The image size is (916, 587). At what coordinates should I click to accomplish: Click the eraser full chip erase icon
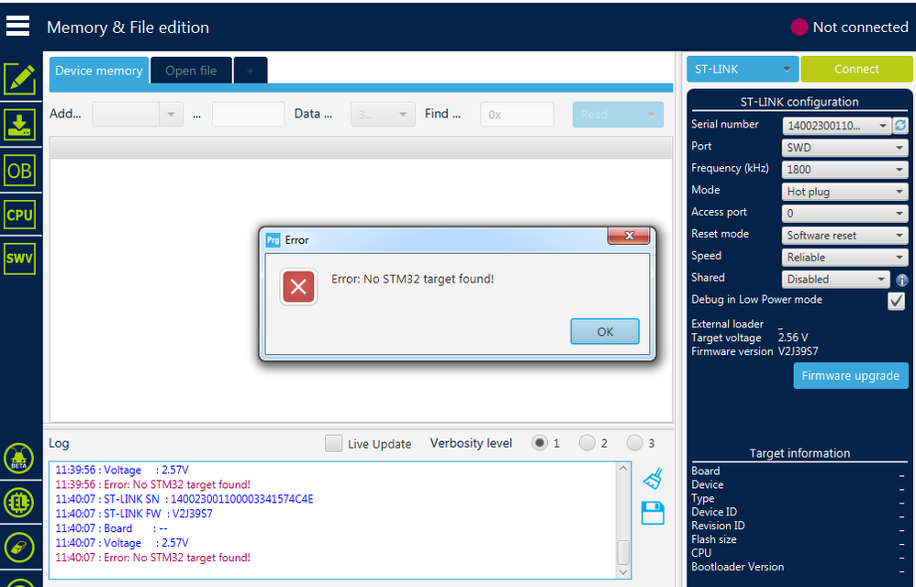click(x=19, y=548)
